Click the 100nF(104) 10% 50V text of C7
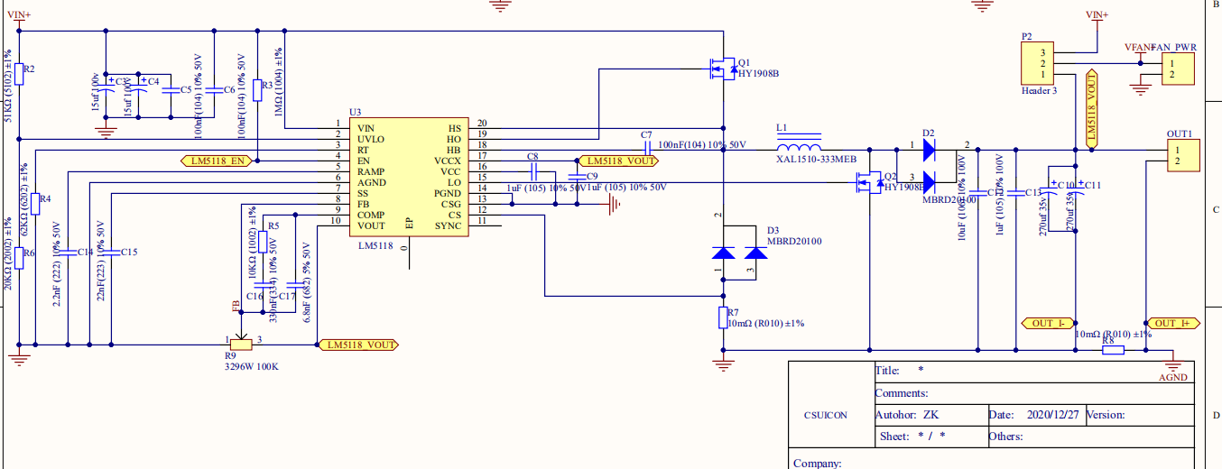Image resolution: width=1222 pixels, height=469 pixels. [x=701, y=144]
